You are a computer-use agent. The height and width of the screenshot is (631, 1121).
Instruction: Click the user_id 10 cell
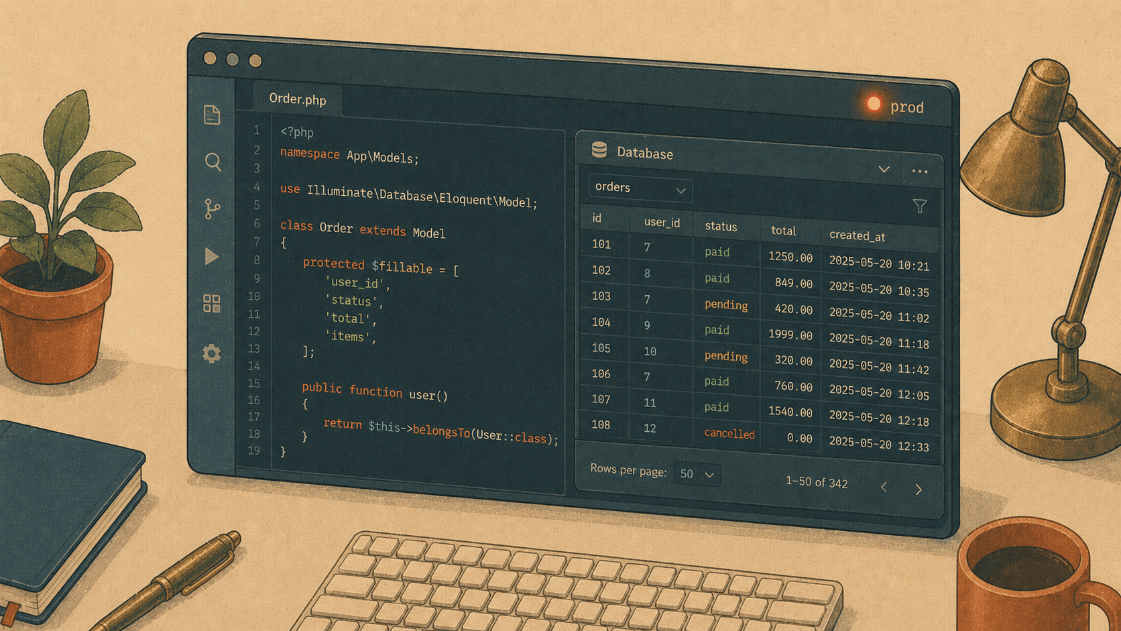(x=650, y=351)
